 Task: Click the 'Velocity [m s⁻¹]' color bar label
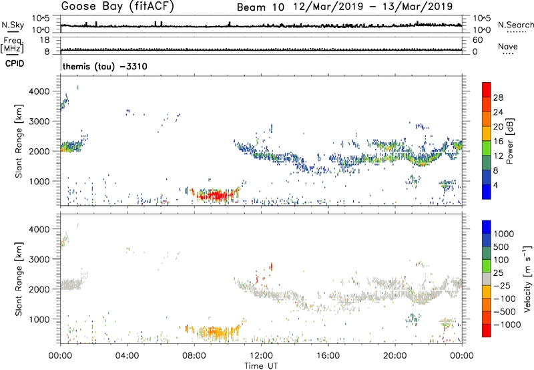click(x=527, y=279)
